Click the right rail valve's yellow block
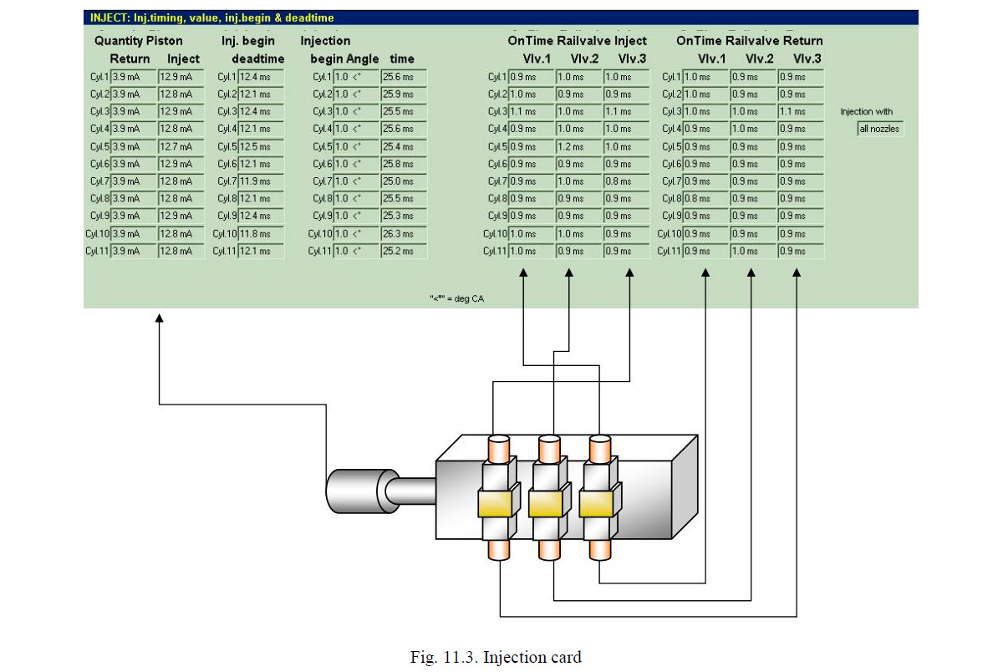This screenshot has height=672, width=1003. 598,503
